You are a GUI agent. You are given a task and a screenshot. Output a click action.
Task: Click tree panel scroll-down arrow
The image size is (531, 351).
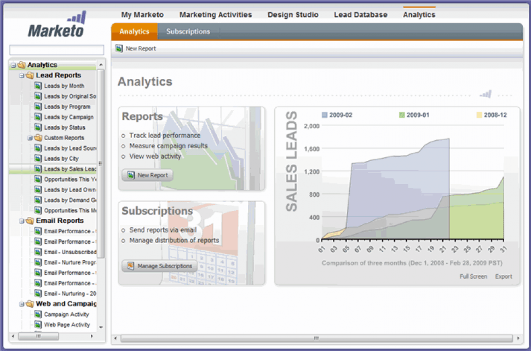[x=101, y=327]
